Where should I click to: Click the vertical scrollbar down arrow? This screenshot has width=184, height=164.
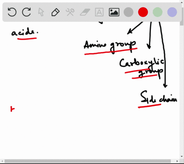pos(182,156)
